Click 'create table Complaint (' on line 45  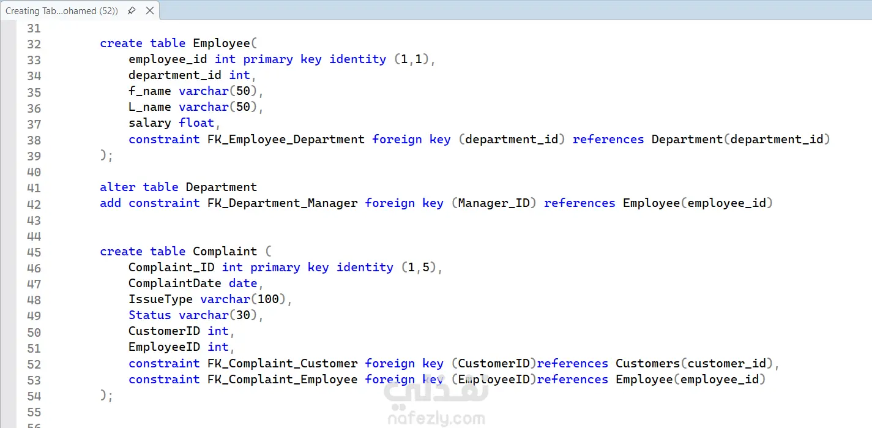coord(185,252)
